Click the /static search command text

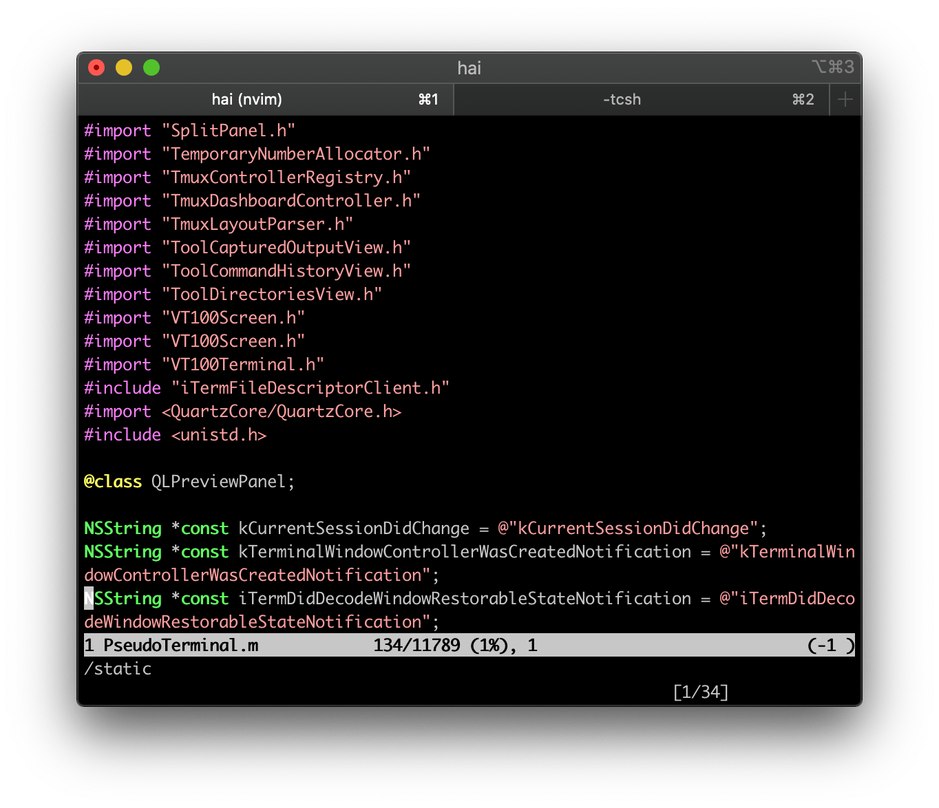click(x=118, y=668)
